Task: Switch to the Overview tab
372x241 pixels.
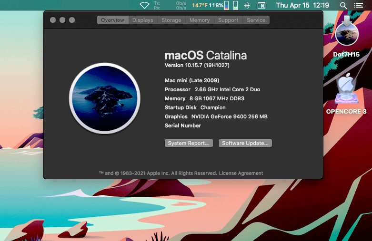Action: point(113,20)
